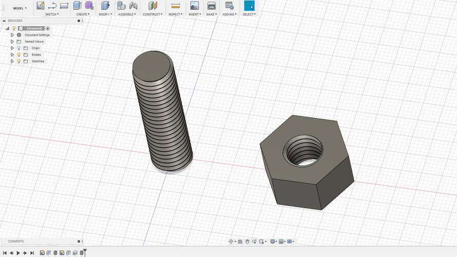Click the Joint icon in Assemble
The width and height of the screenshot is (457, 257).
(x=133, y=6)
